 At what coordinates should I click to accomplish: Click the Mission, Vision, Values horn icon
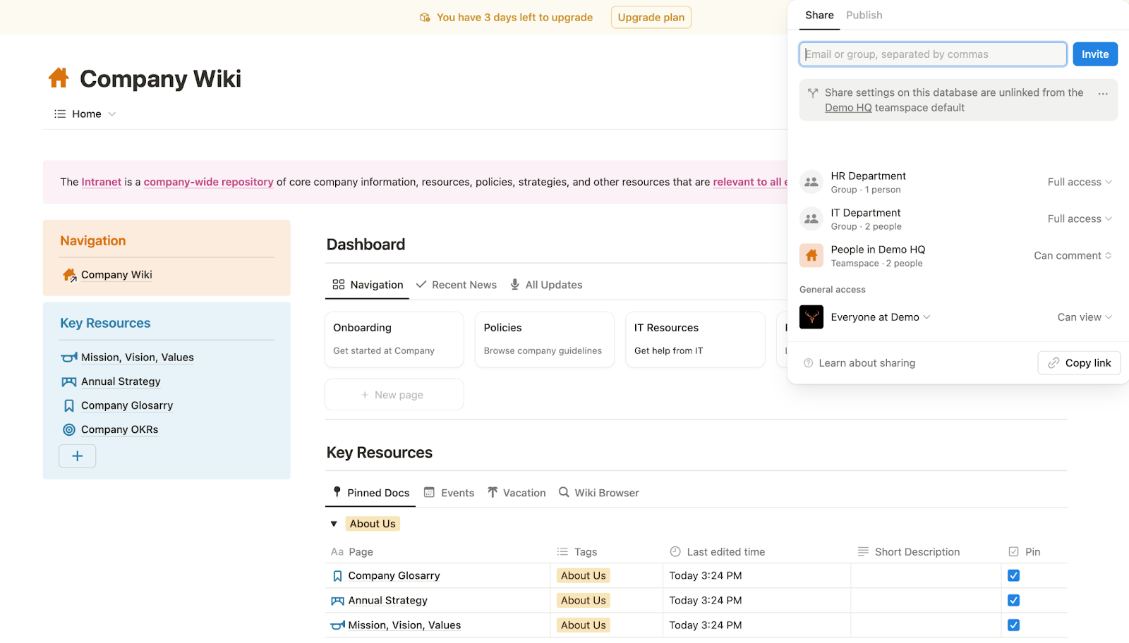(68, 357)
